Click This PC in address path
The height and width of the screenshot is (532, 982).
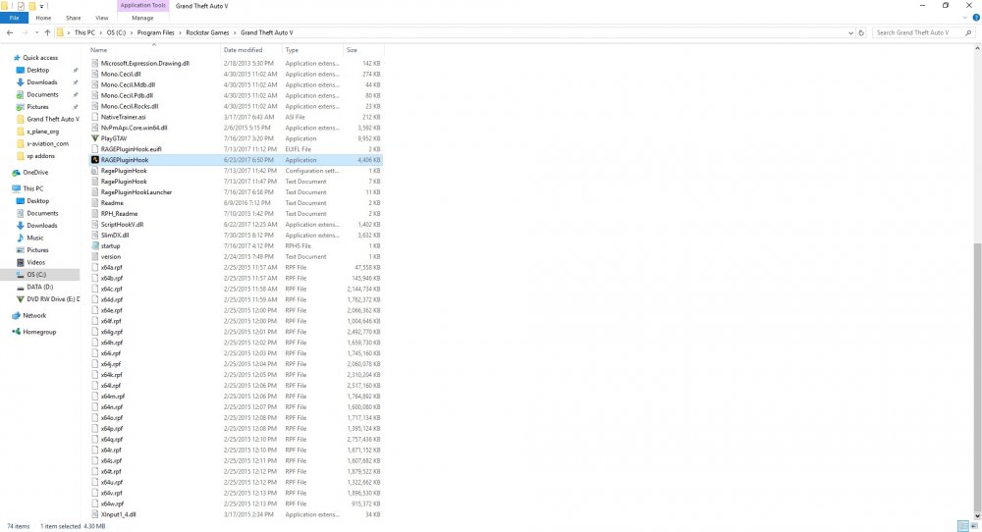(84, 32)
